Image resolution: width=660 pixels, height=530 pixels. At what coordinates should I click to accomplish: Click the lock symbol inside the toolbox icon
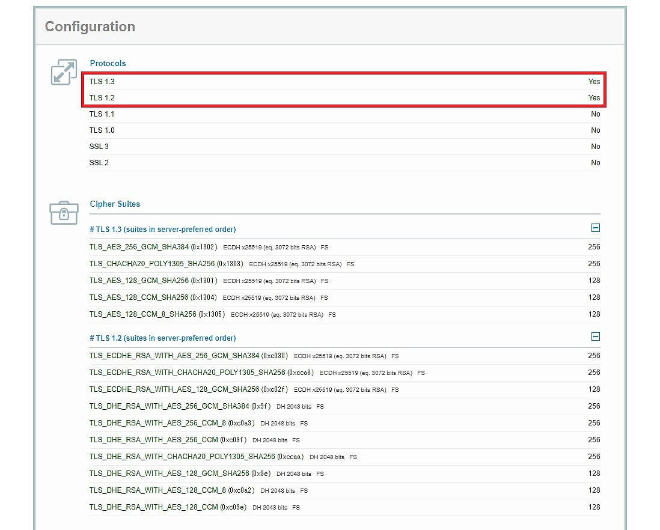tap(64, 214)
